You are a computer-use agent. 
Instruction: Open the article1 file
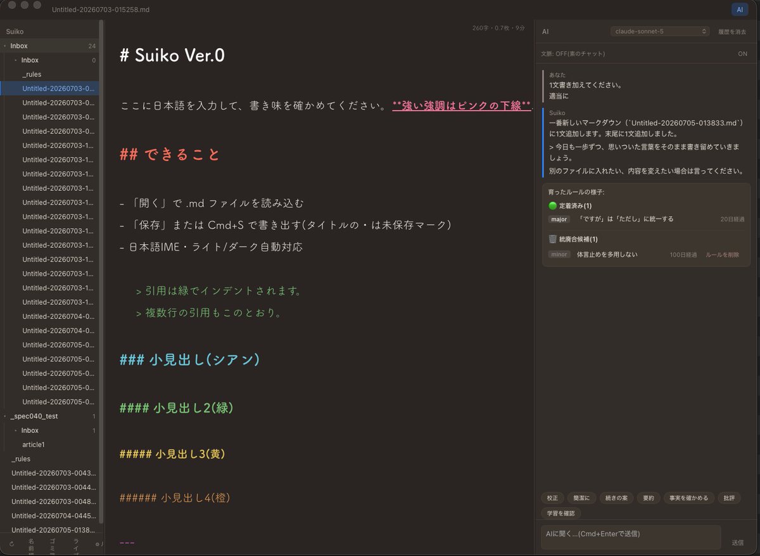click(x=34, y=444)
